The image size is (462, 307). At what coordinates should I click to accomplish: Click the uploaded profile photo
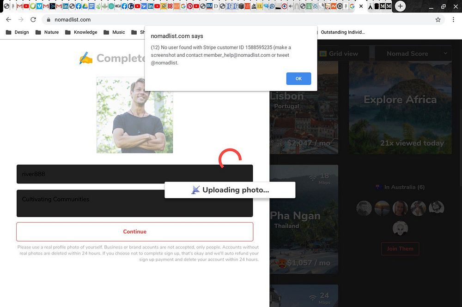pyautogui.click(x=134, y=115)
